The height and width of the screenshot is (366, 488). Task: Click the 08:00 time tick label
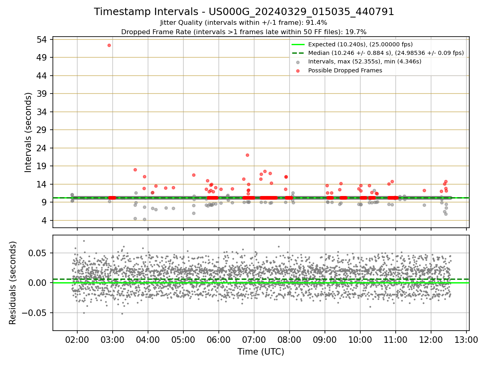click(290, 340)
